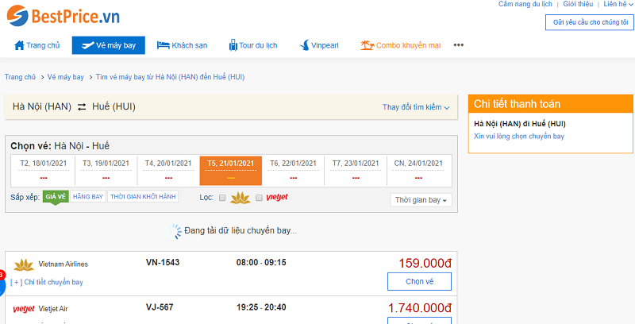Expand Thay đổi tìm kiếm search options
635x324 pixels.
click(416, 107)
